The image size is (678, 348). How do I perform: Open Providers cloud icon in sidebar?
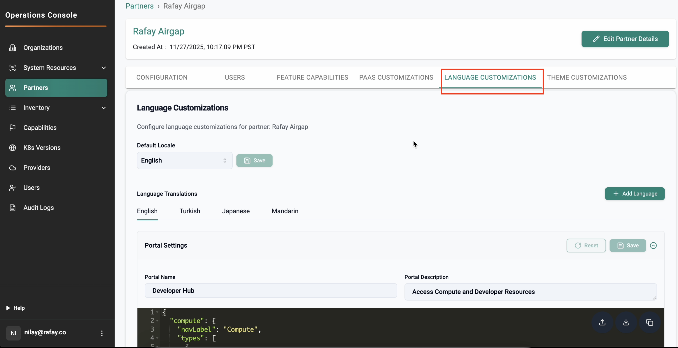point(13,168)
